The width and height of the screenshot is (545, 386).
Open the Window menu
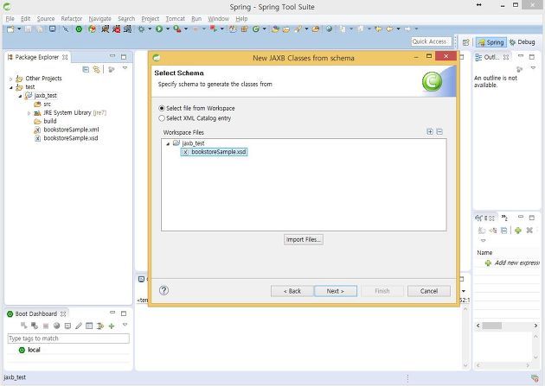[x=218, y=19]
